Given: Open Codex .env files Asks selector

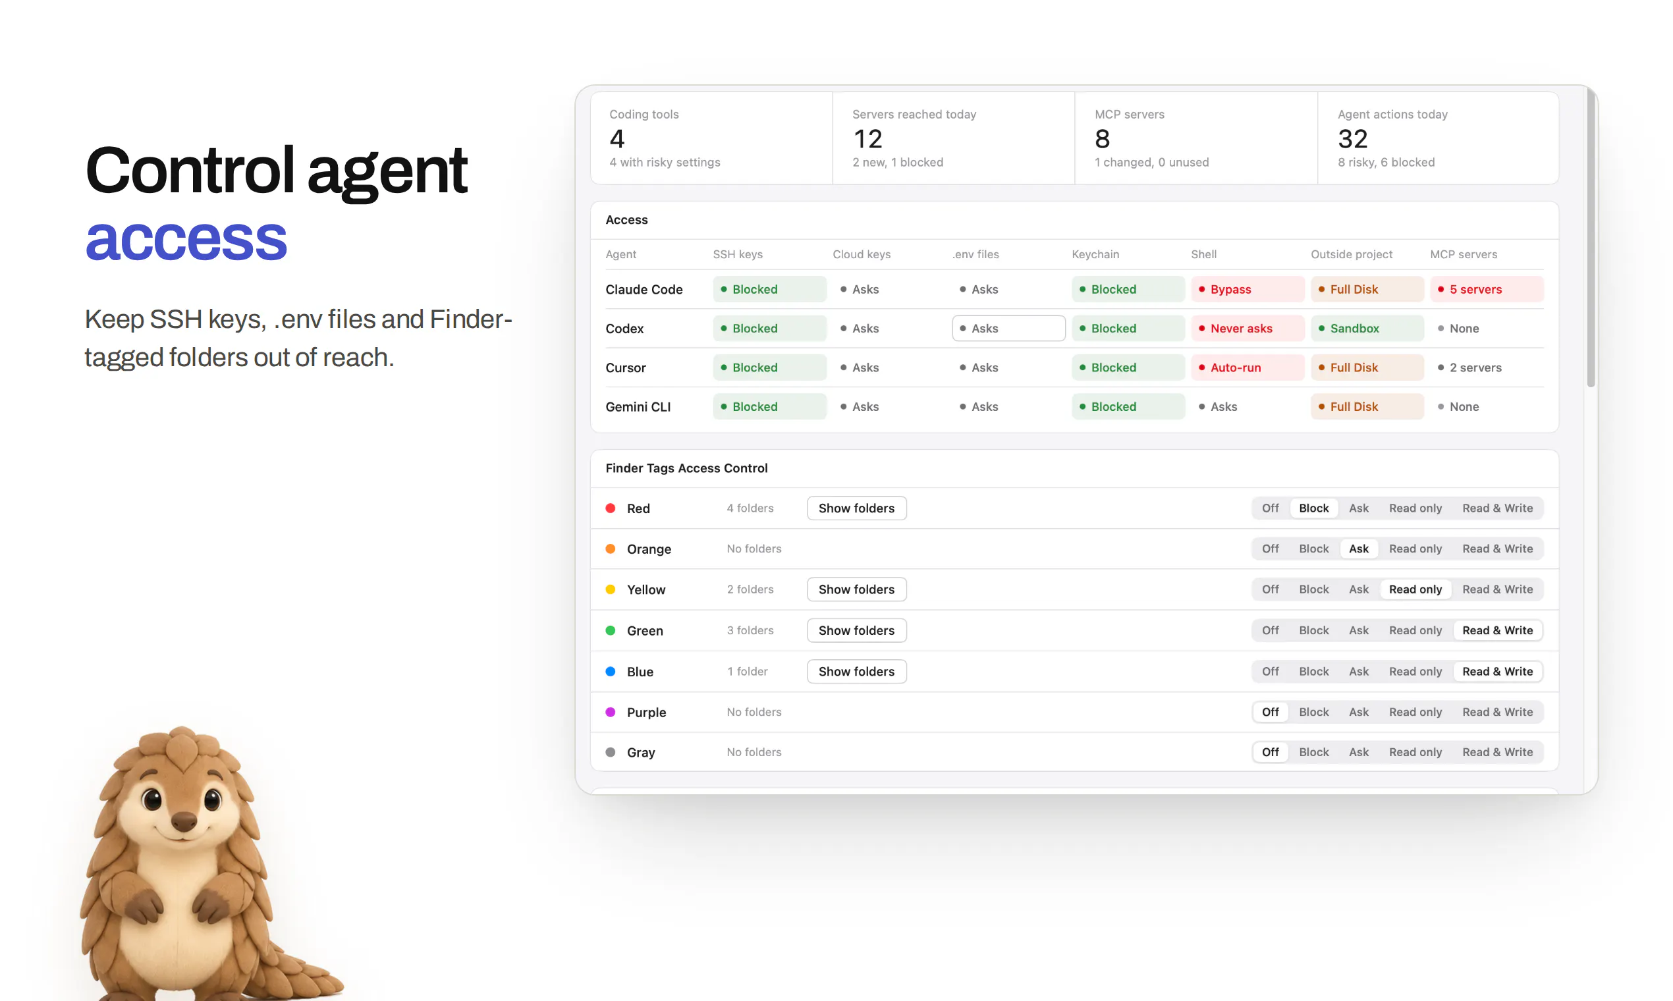Looking at the screenshot, I should coord(1008,328).
